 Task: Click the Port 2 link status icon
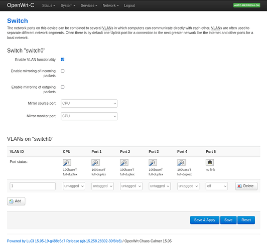pos(124,162)
